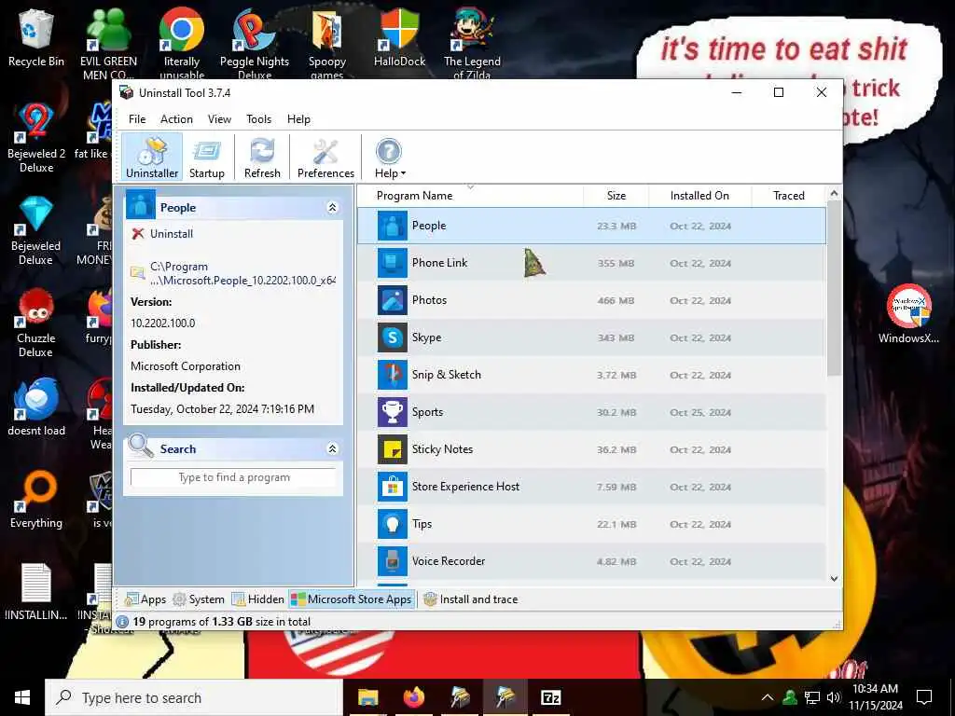Click the '466 MB' size of Photos
955x716 pixels.
[x=616, y=301]
